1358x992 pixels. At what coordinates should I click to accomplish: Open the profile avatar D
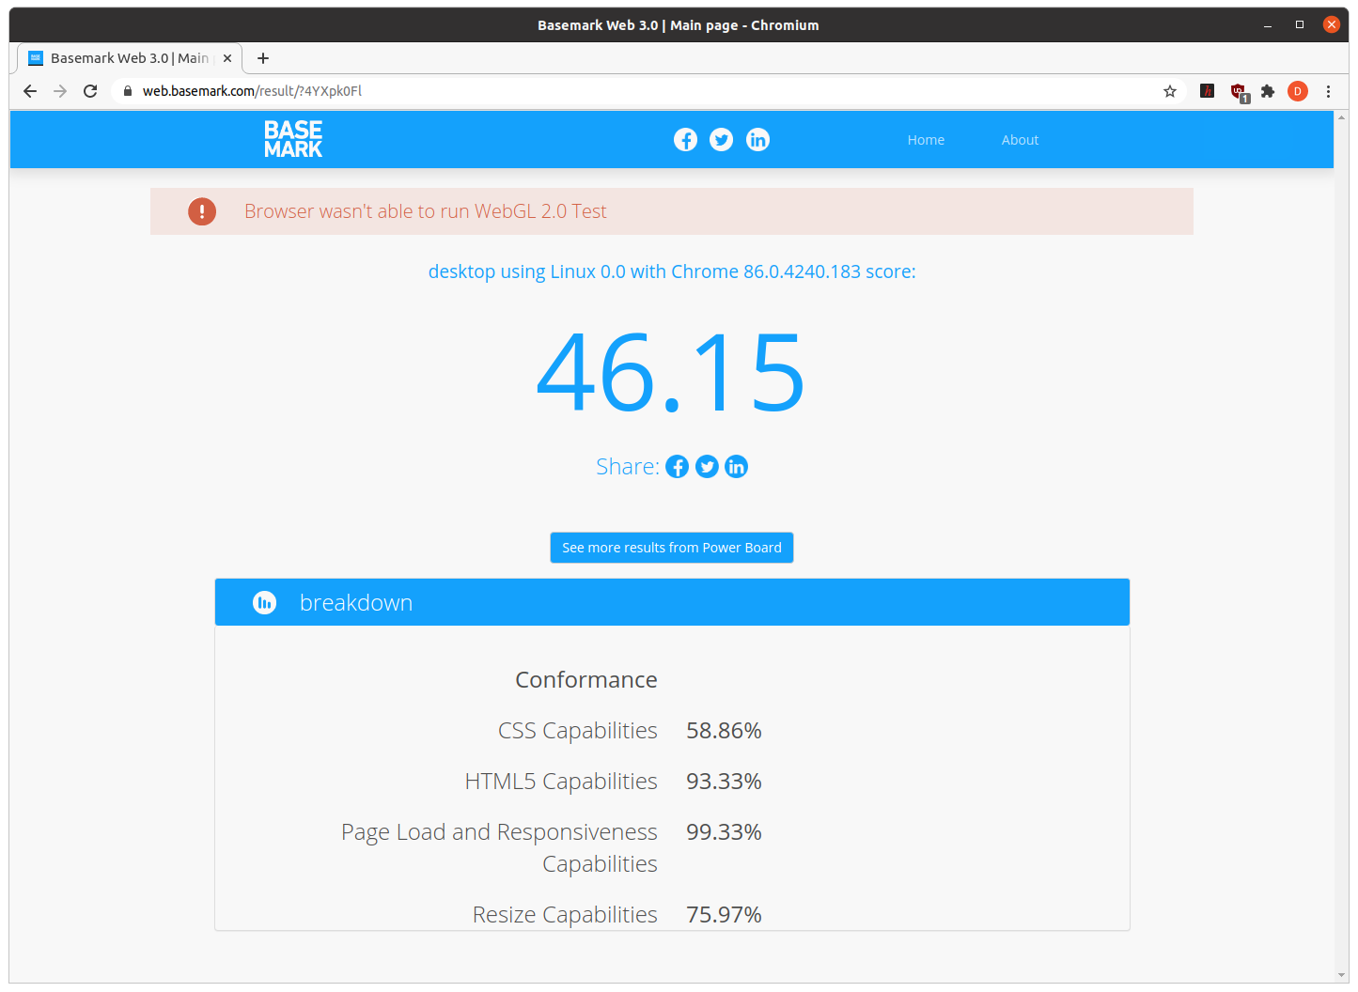tap(1298, 91)
